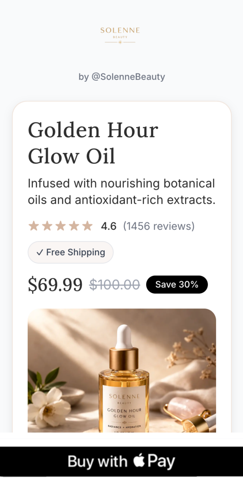This screenshot has width=243, height=497.
Task: Click the Solenne Beauty logo
Action: pos(120,35)
